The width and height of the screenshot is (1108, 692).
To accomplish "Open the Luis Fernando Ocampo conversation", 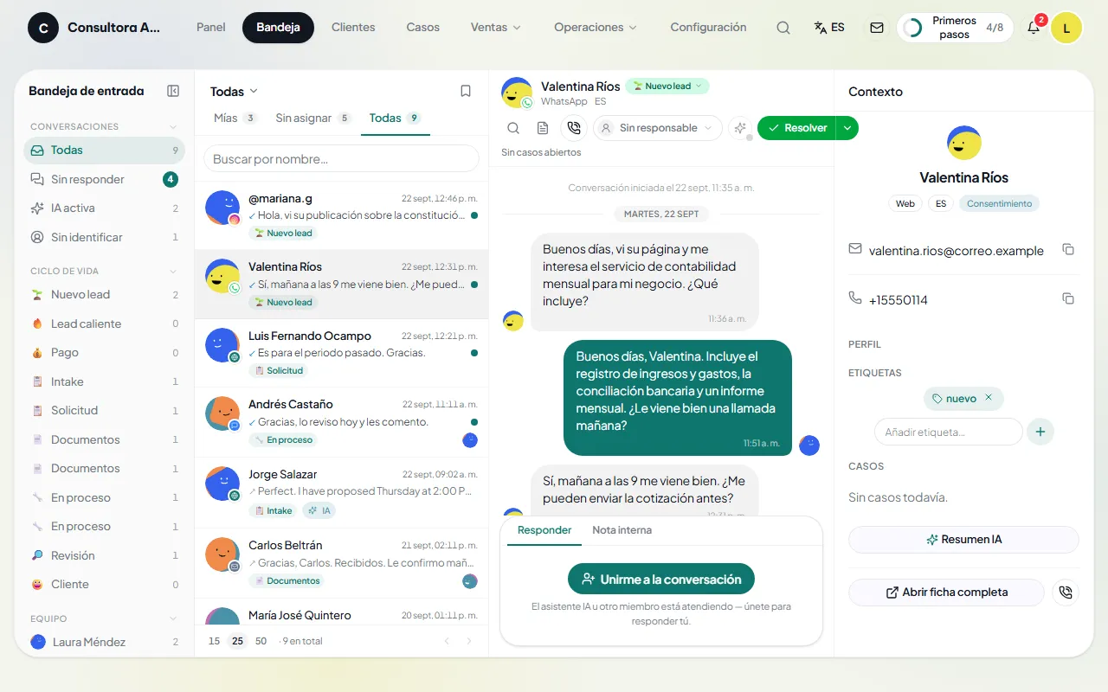I will tap(341, 354).
